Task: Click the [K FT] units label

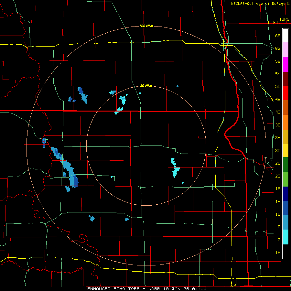Action: (273, 22)
